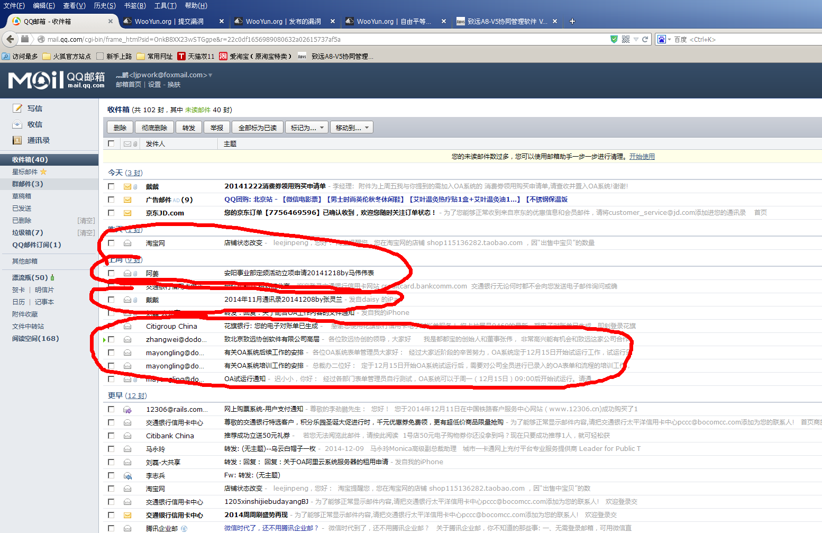This screenshot has height=533, width=822.
Task: Expand the search engine selector dropdown
Action: click(x=669, y=39)
